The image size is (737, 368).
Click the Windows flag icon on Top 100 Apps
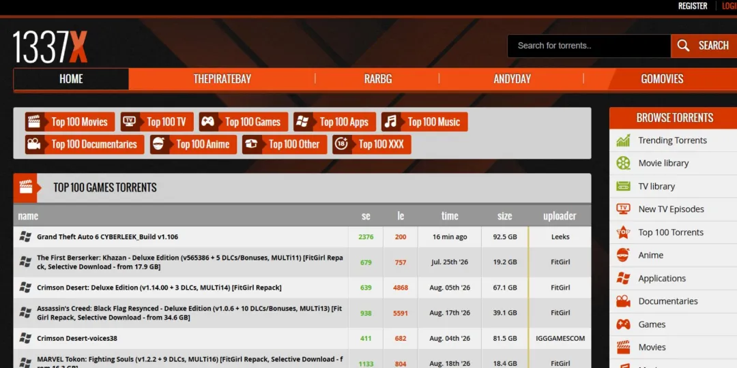click(x=302, y=121)
